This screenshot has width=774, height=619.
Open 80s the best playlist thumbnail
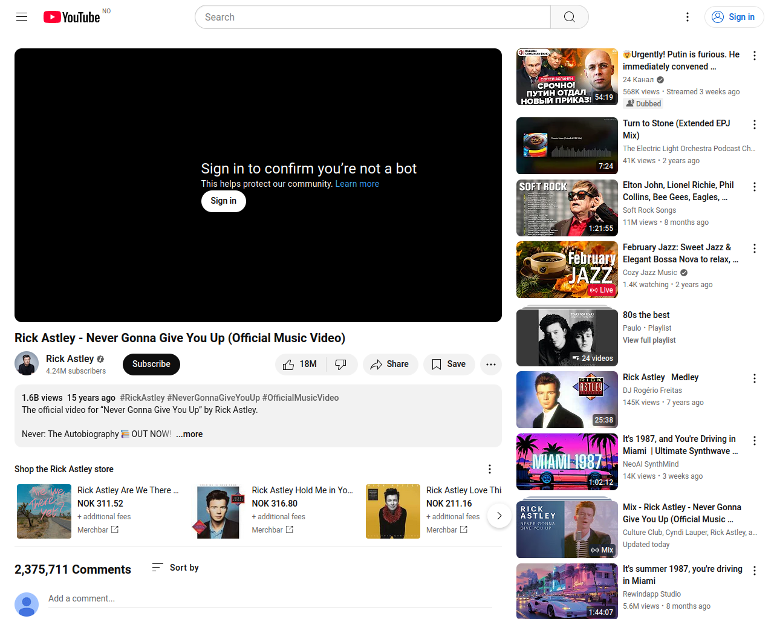click(567, 337)
